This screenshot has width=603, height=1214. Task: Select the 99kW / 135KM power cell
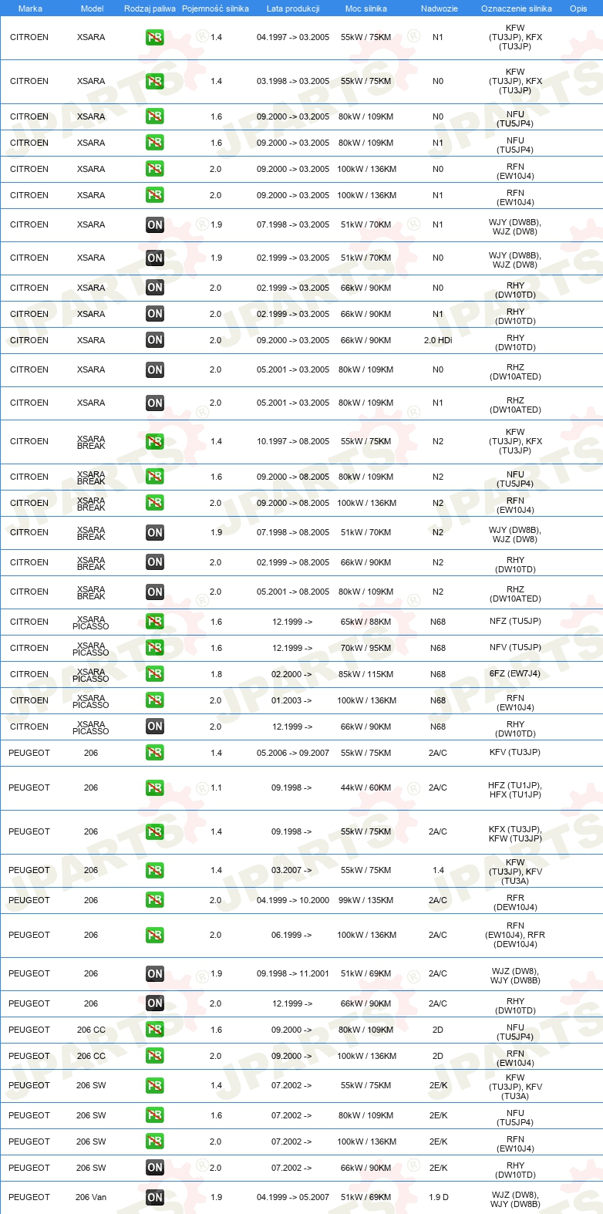click(366, 900)
